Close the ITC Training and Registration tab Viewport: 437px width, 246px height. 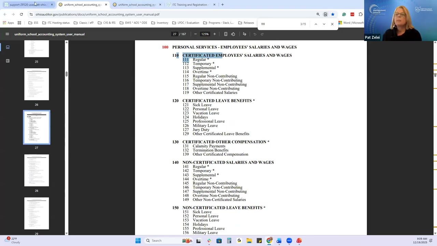click(214, 5)
